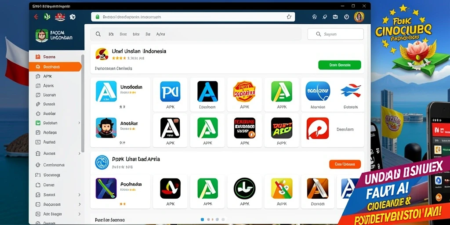Click the sidebar vertical scrollbar
Viewport: 450px width, 225px height.
point(83,103)
